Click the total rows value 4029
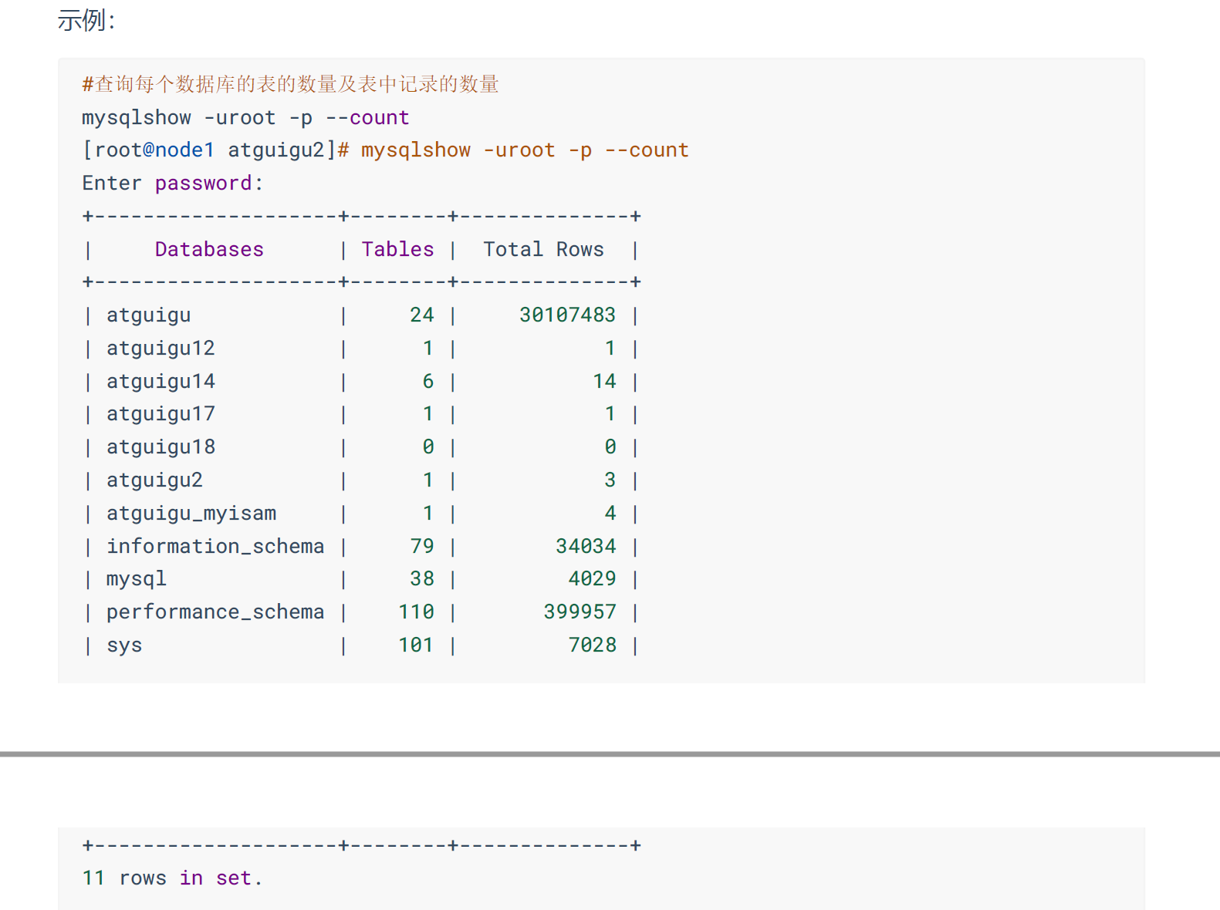Image resolution: width=1220 pixels, height=910 pixels. coord(592,578)
